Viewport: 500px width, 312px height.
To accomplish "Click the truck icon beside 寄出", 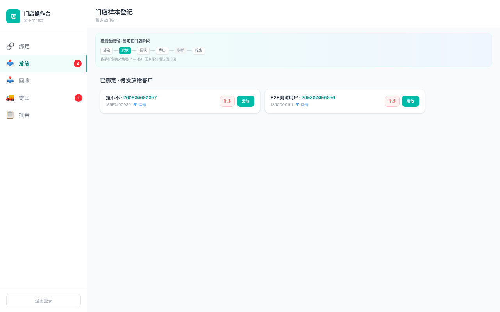I will pos(10,97).
